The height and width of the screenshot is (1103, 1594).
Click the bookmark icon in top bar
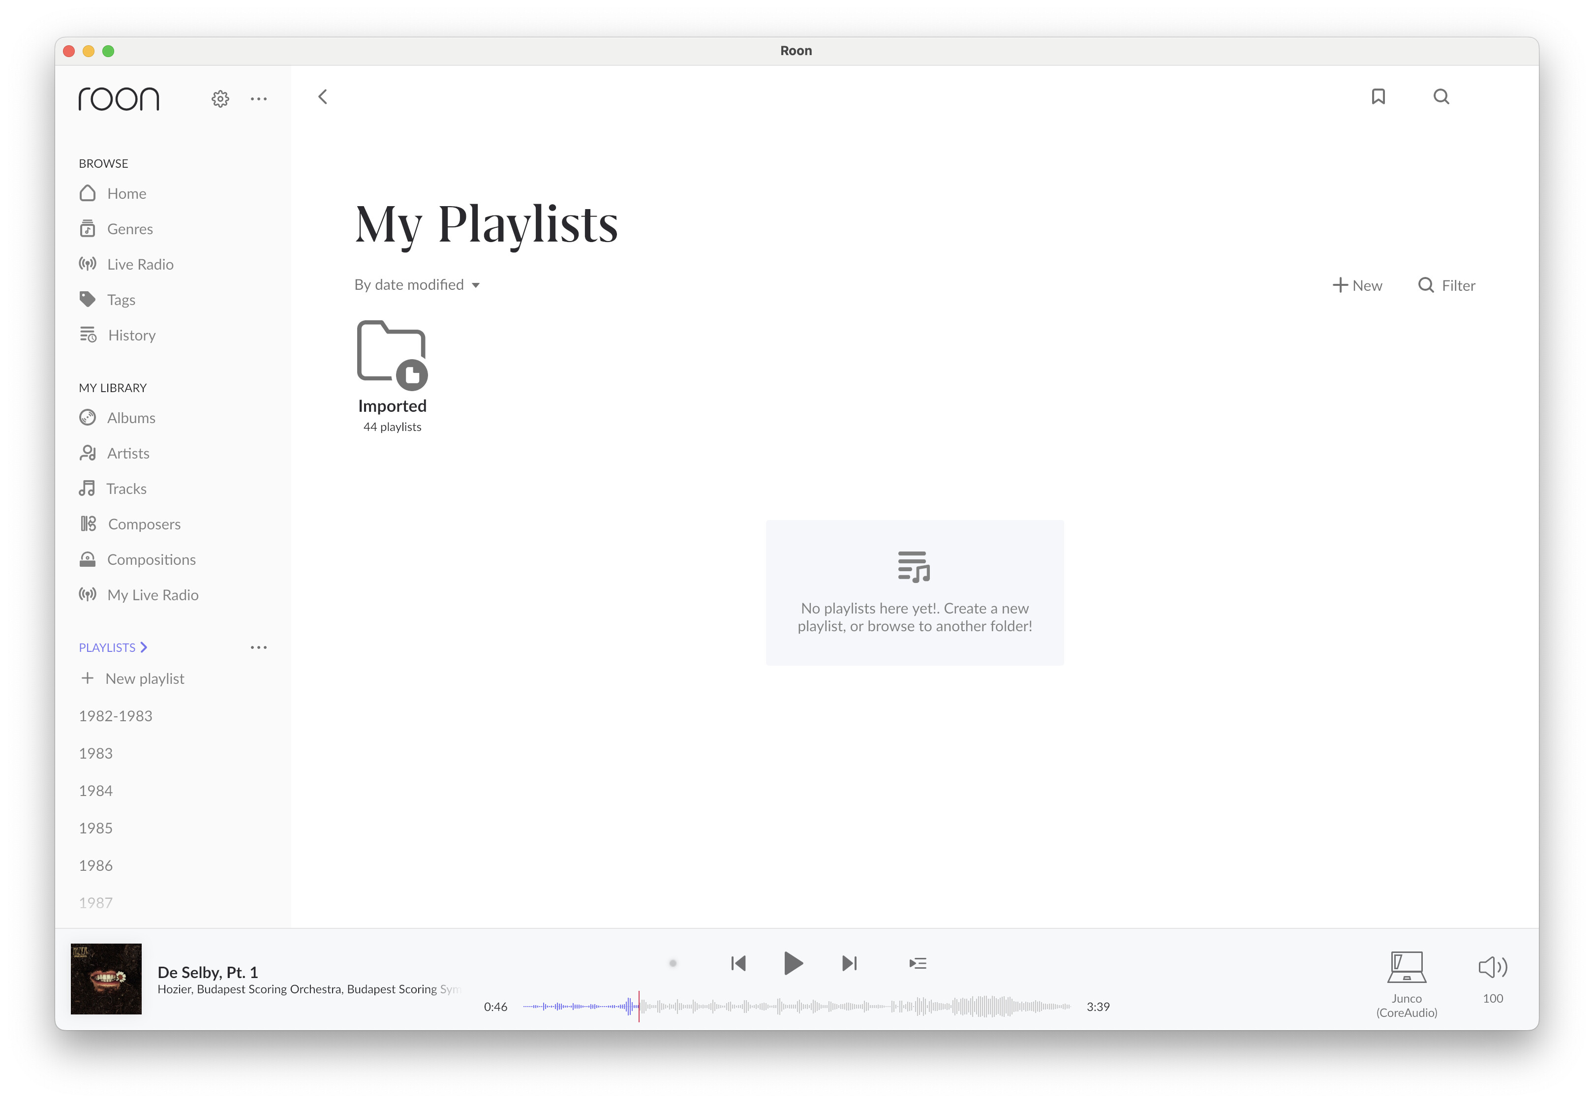(x=1378, y=97)
